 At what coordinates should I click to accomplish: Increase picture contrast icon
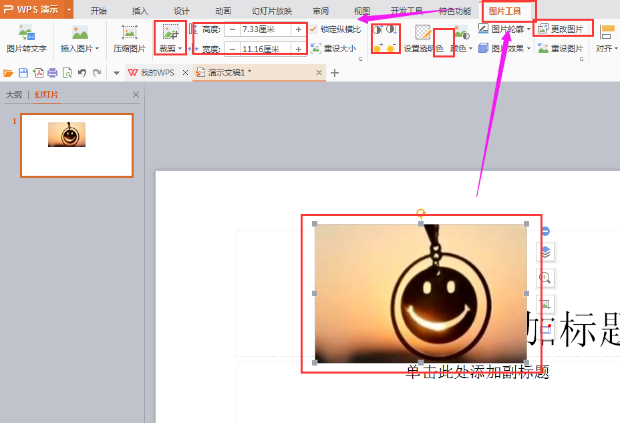tap(378, 29)
